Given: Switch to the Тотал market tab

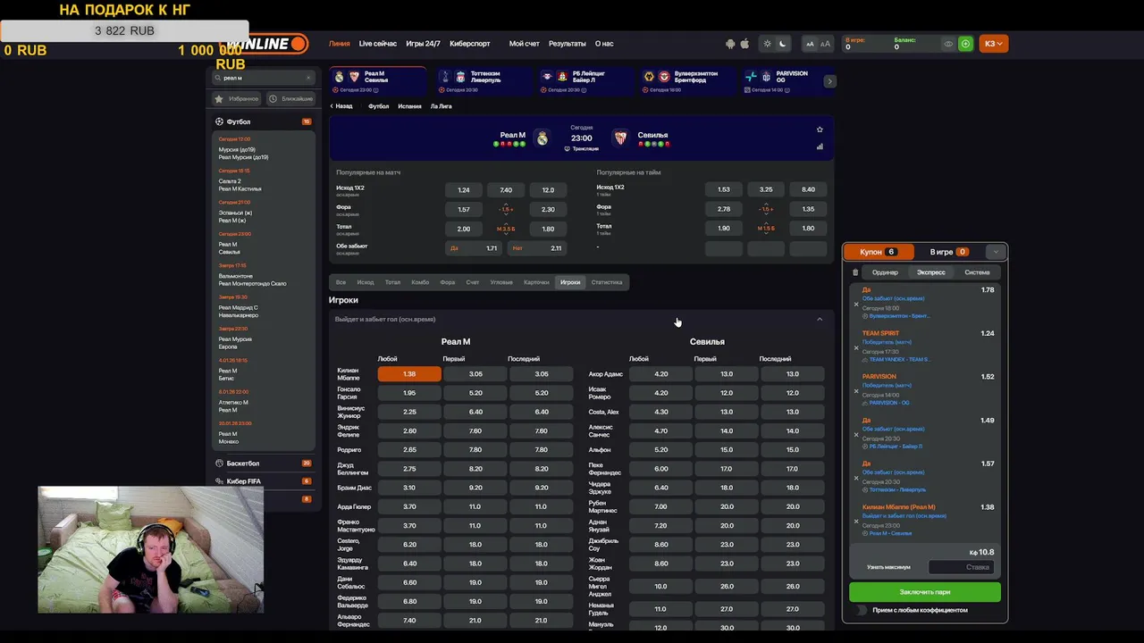Looking at the screenshot, I should coord(392,282).
